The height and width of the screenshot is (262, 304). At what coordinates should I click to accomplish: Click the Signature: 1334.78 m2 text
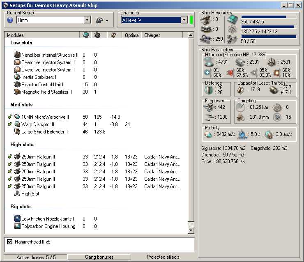point(223,148)
